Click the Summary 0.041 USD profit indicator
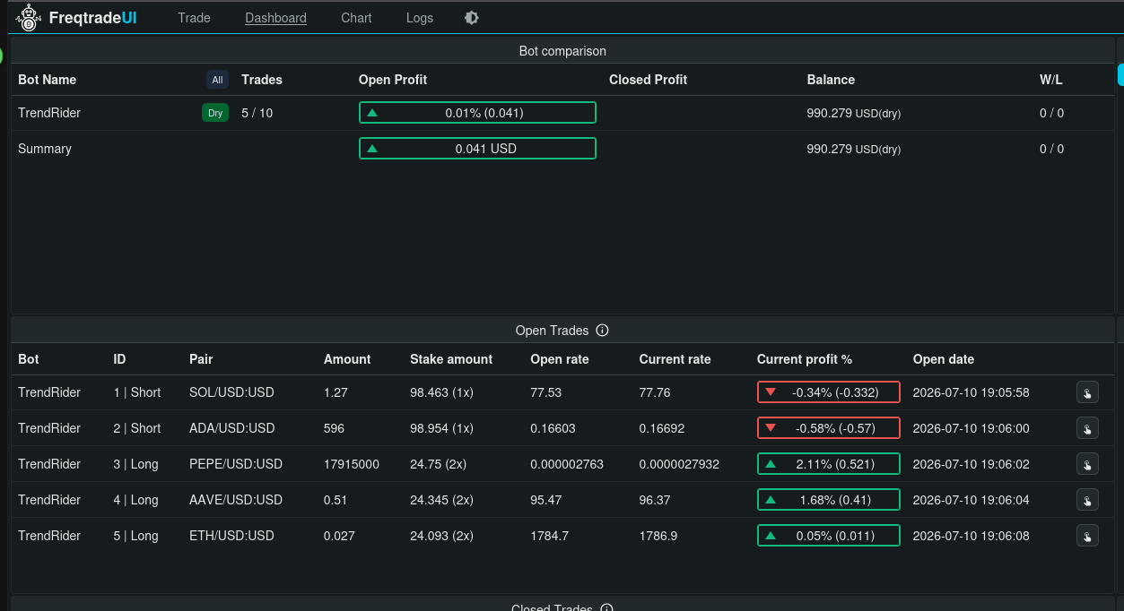 pyautogui.click(x=477, y=149)
